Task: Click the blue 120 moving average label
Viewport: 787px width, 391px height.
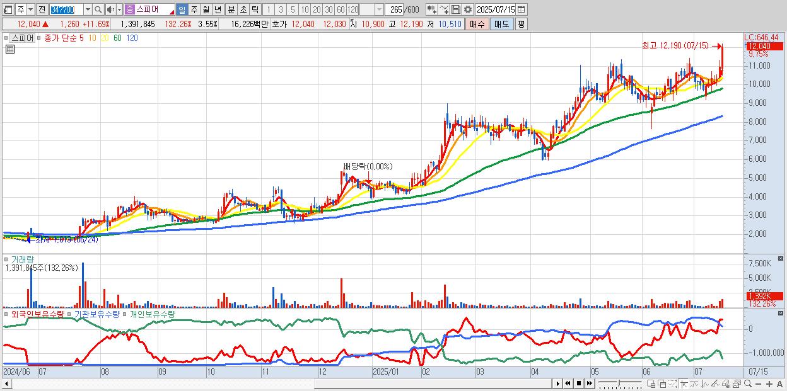Action: coord(132,38)
